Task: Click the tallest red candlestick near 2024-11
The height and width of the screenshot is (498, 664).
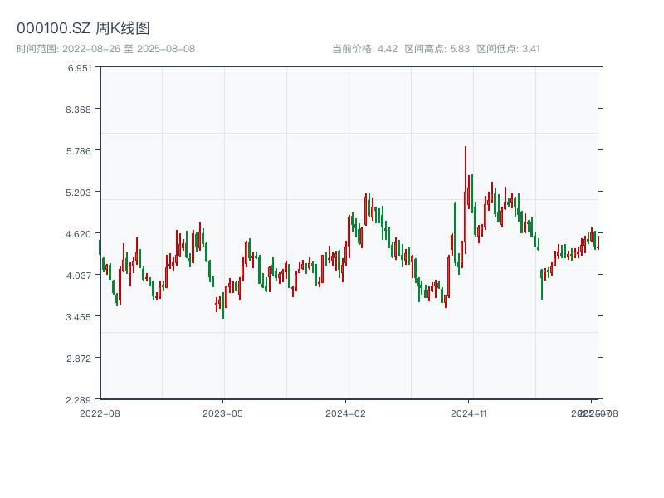Action: 466,200
